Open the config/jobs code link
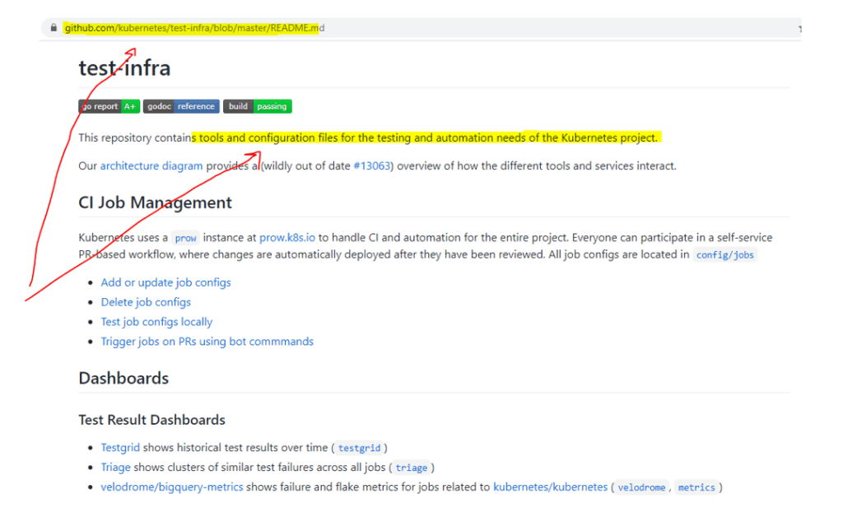This screenshot has height=517, width=843. pos(724,255)
